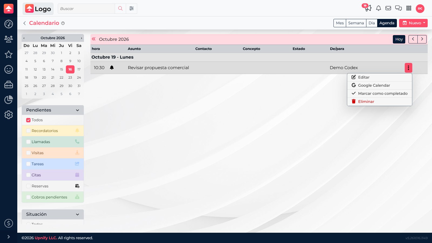Open announcements megaphone icon
The height and width of the screenshot is (243, 432).
[368, 8]
